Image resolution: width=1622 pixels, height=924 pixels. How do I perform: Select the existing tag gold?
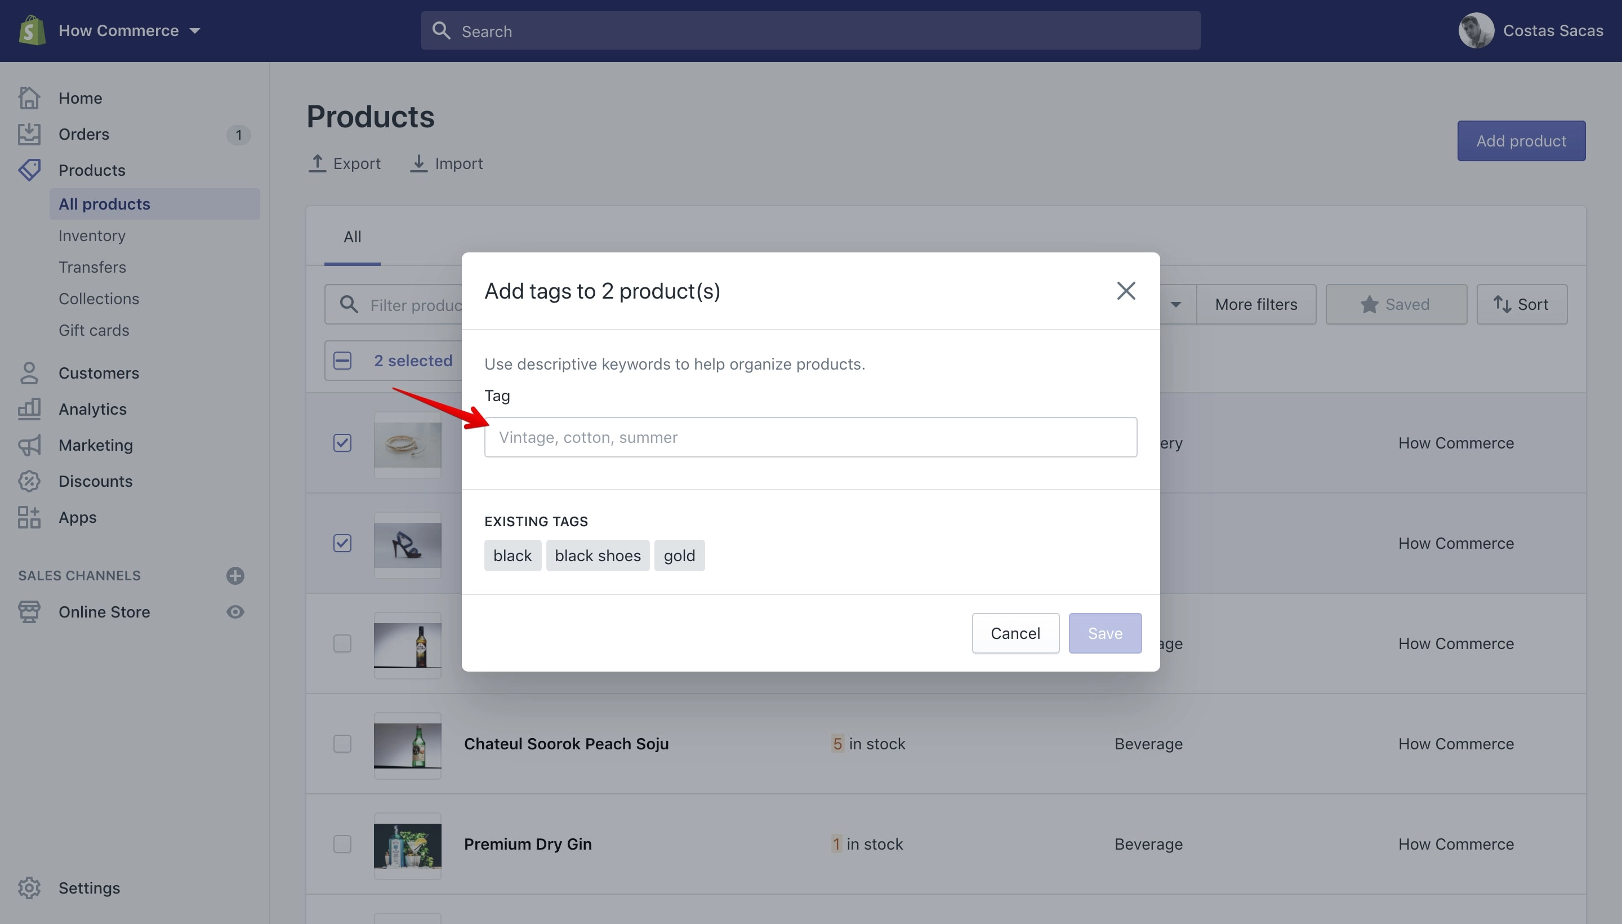point(679,556)
